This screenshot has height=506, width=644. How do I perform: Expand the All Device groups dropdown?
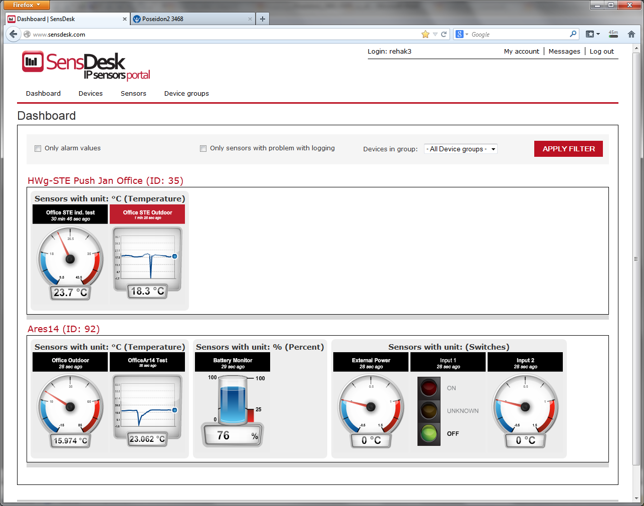(461, 149)
